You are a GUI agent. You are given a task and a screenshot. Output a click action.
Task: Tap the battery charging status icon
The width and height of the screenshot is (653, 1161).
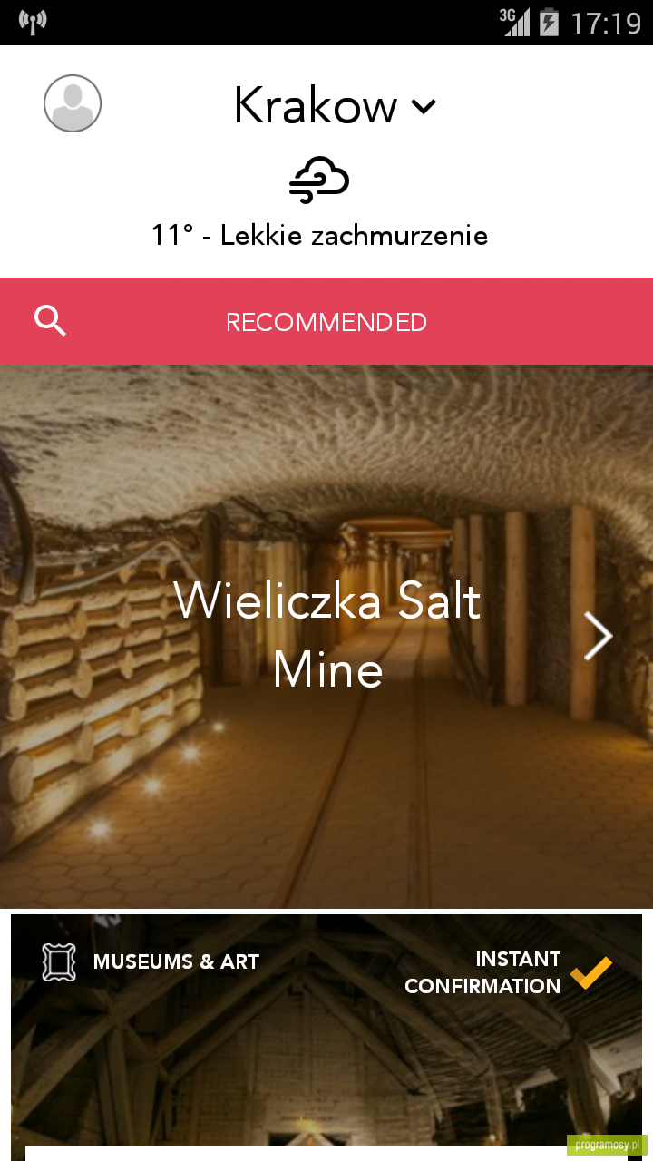(549, 22)
